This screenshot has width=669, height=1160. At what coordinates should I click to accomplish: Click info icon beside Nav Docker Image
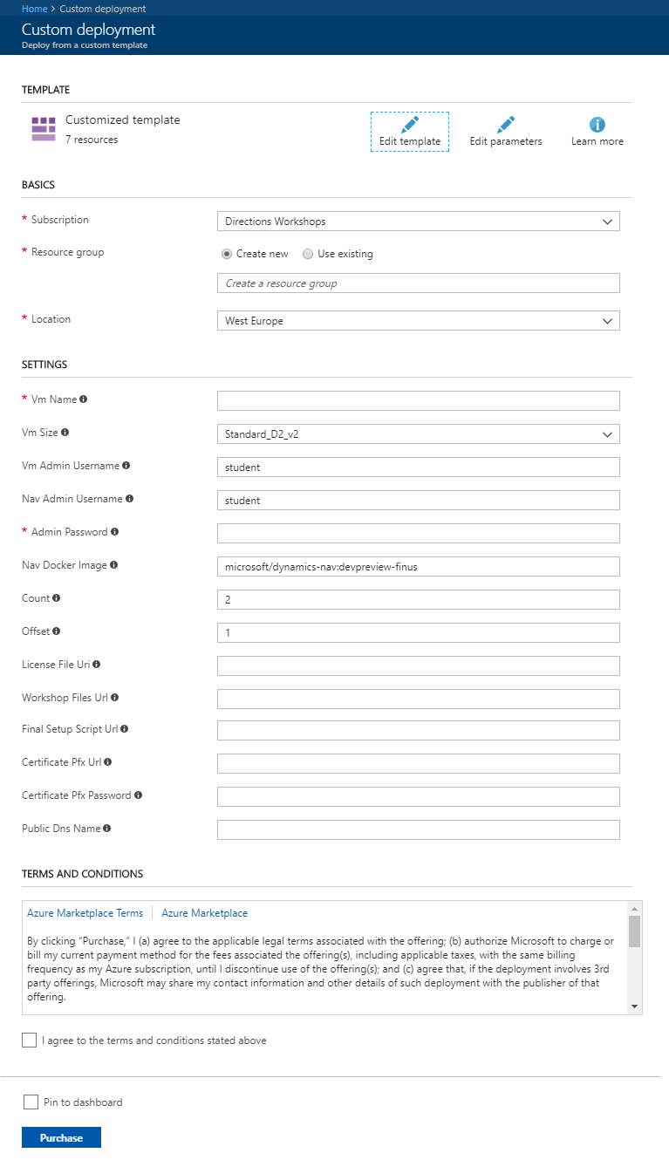[113, 565]
